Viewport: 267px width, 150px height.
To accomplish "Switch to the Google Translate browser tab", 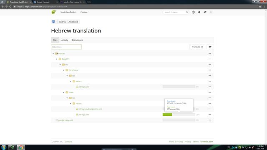I will (x=45, y=2).
